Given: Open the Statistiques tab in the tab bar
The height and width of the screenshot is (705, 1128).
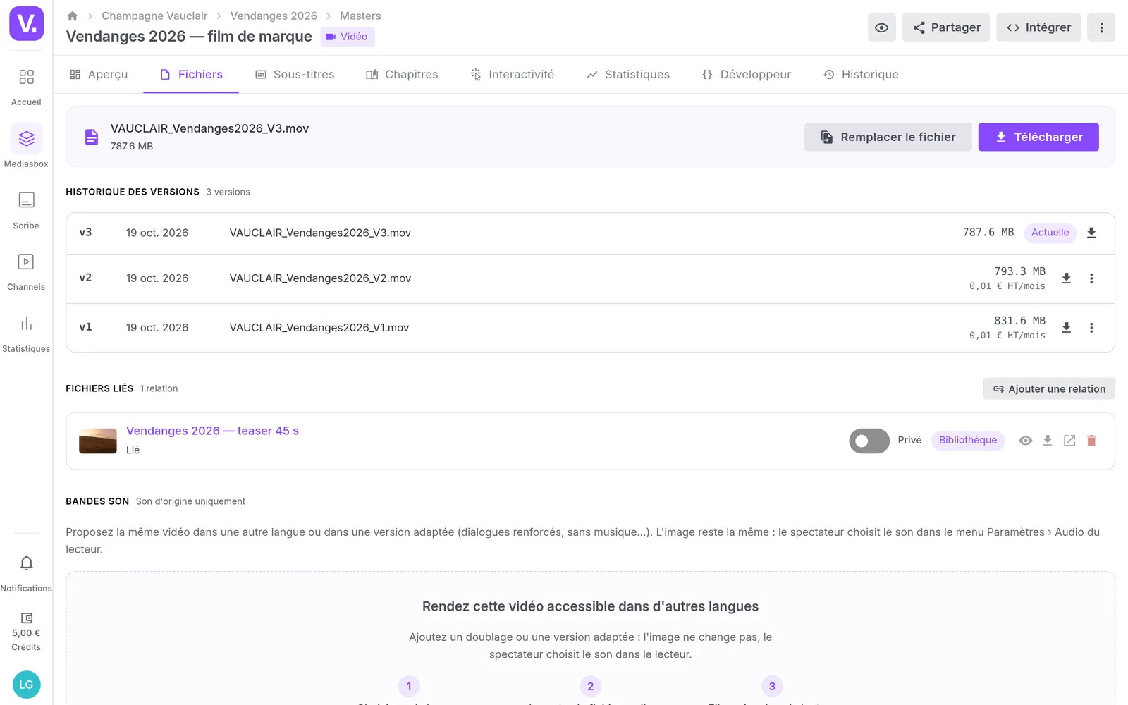Looking at the screenshot, I should [x=628, y=75].
